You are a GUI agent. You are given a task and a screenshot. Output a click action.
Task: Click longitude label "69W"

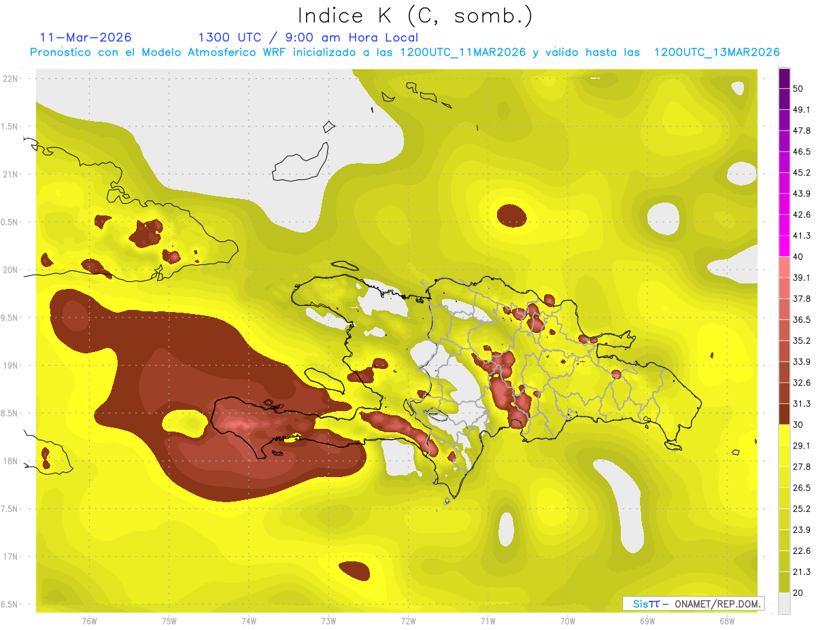(647, 621)
